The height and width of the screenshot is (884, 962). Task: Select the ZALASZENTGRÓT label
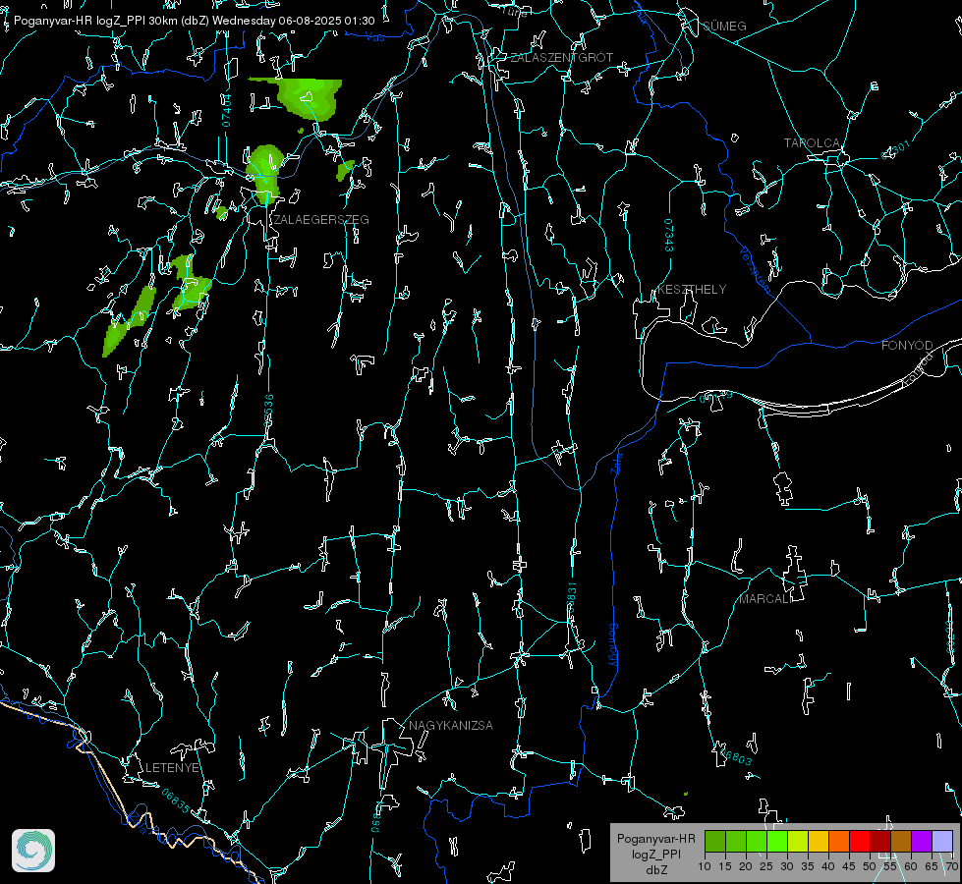tap(561, 57)
